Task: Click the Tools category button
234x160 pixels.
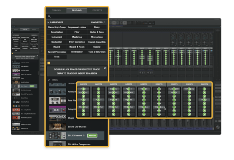Action: [57, 57]
